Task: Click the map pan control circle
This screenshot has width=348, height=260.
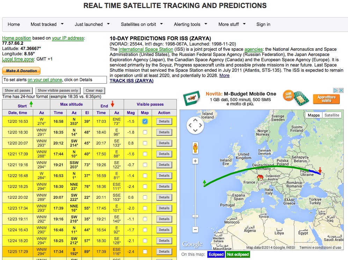Action: pyautogui.click(x=195, y=125)
